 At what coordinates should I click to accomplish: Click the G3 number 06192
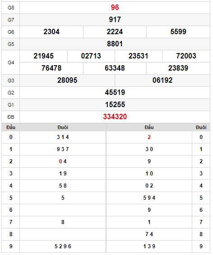tap(162, 81)
